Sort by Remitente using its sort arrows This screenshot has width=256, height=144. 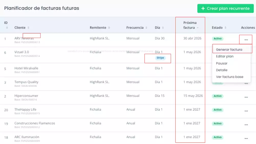[x=109, y=28]
